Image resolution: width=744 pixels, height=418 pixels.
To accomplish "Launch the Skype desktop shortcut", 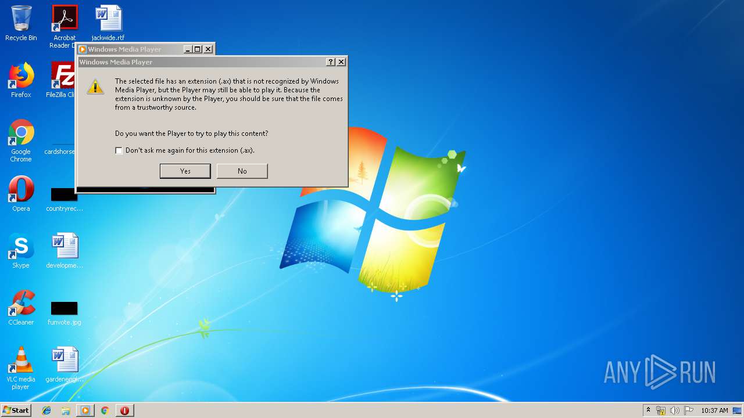I will coord(21,251).
